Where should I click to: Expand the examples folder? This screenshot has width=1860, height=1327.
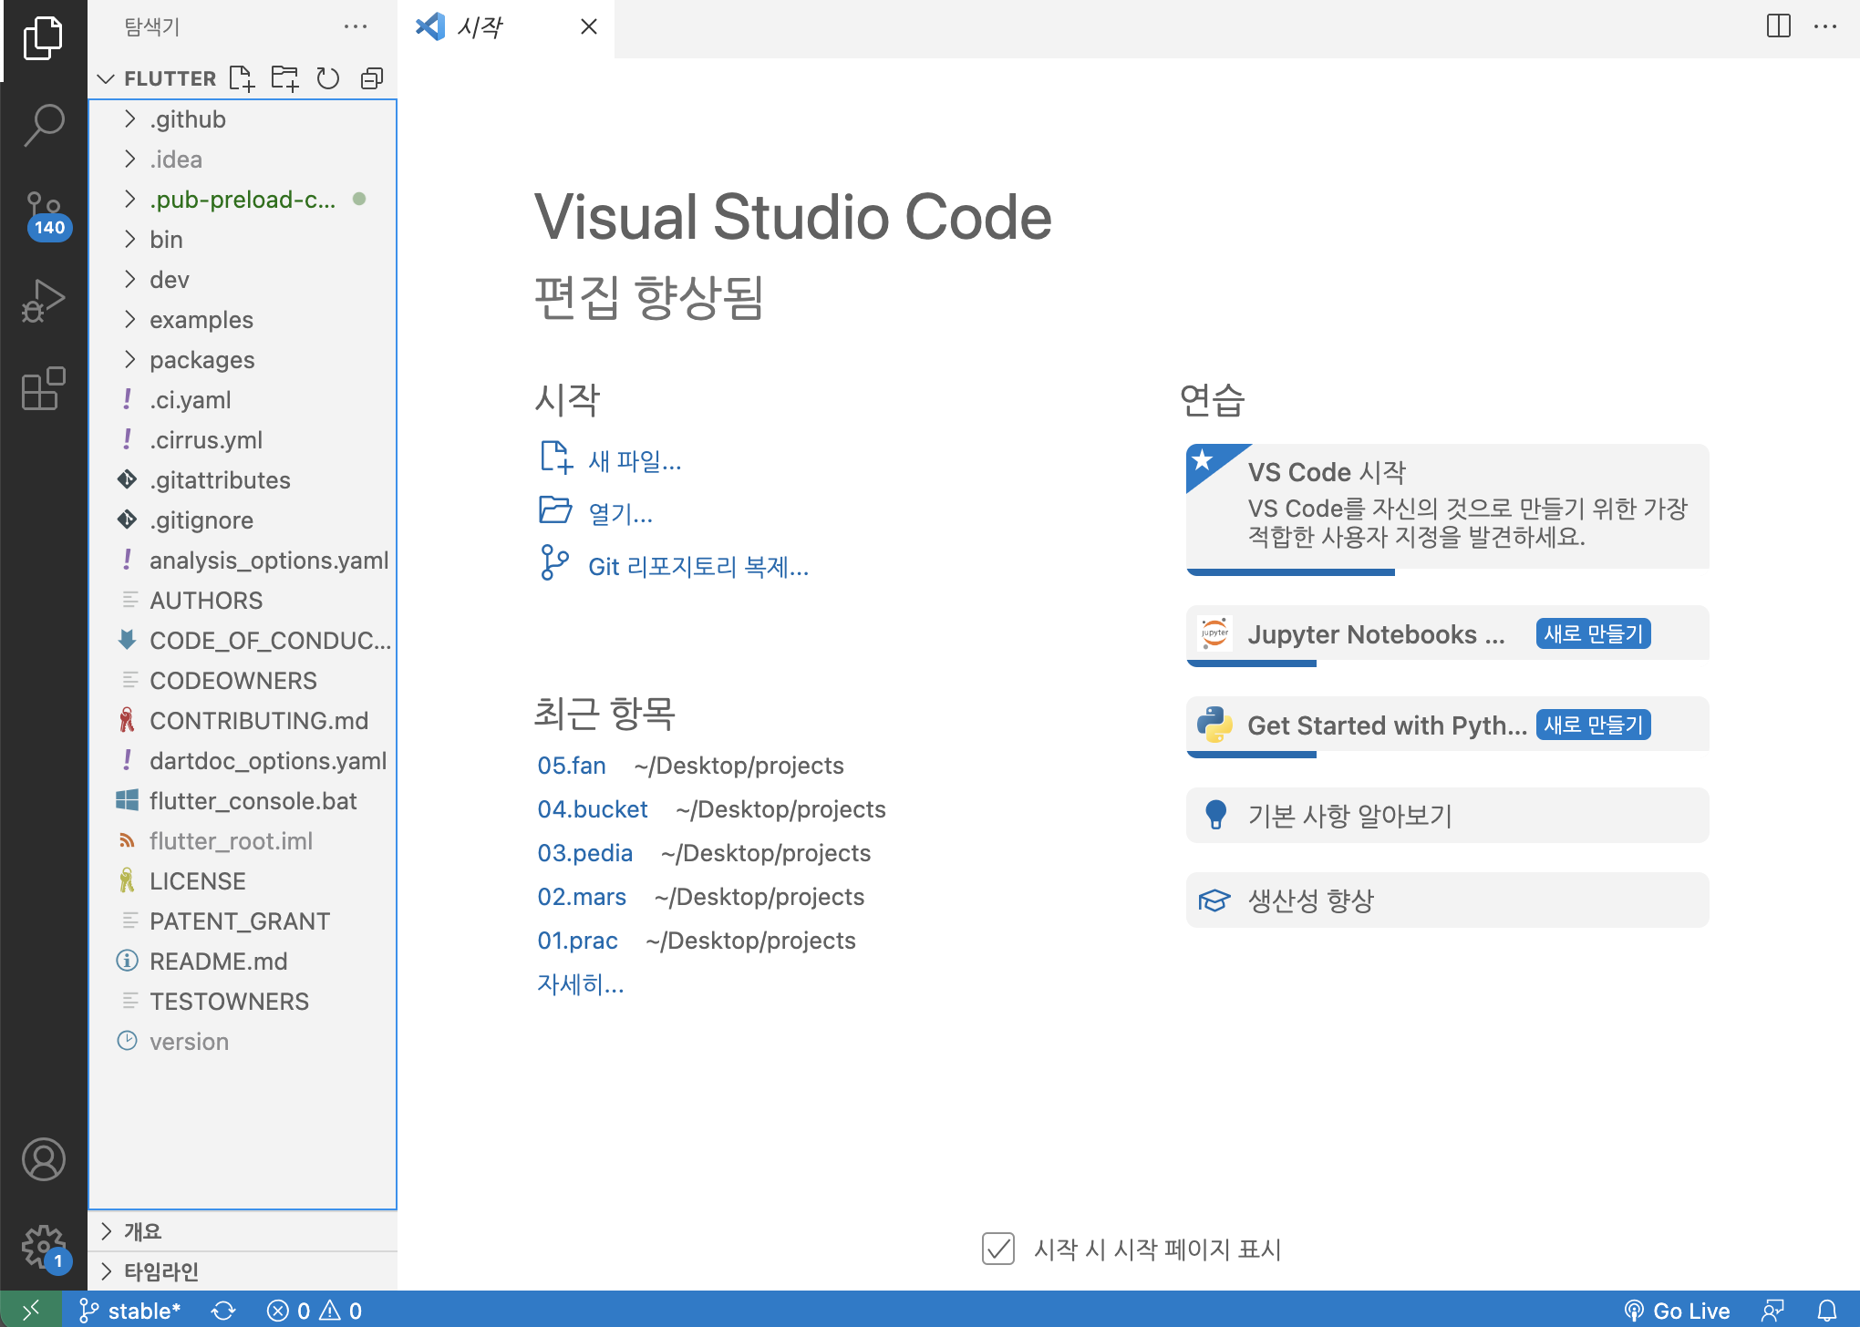243,320
